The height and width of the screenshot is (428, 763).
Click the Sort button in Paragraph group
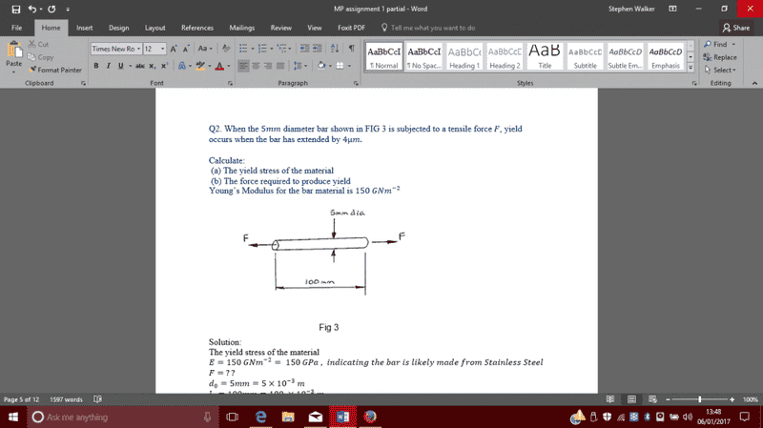(335, 49)
